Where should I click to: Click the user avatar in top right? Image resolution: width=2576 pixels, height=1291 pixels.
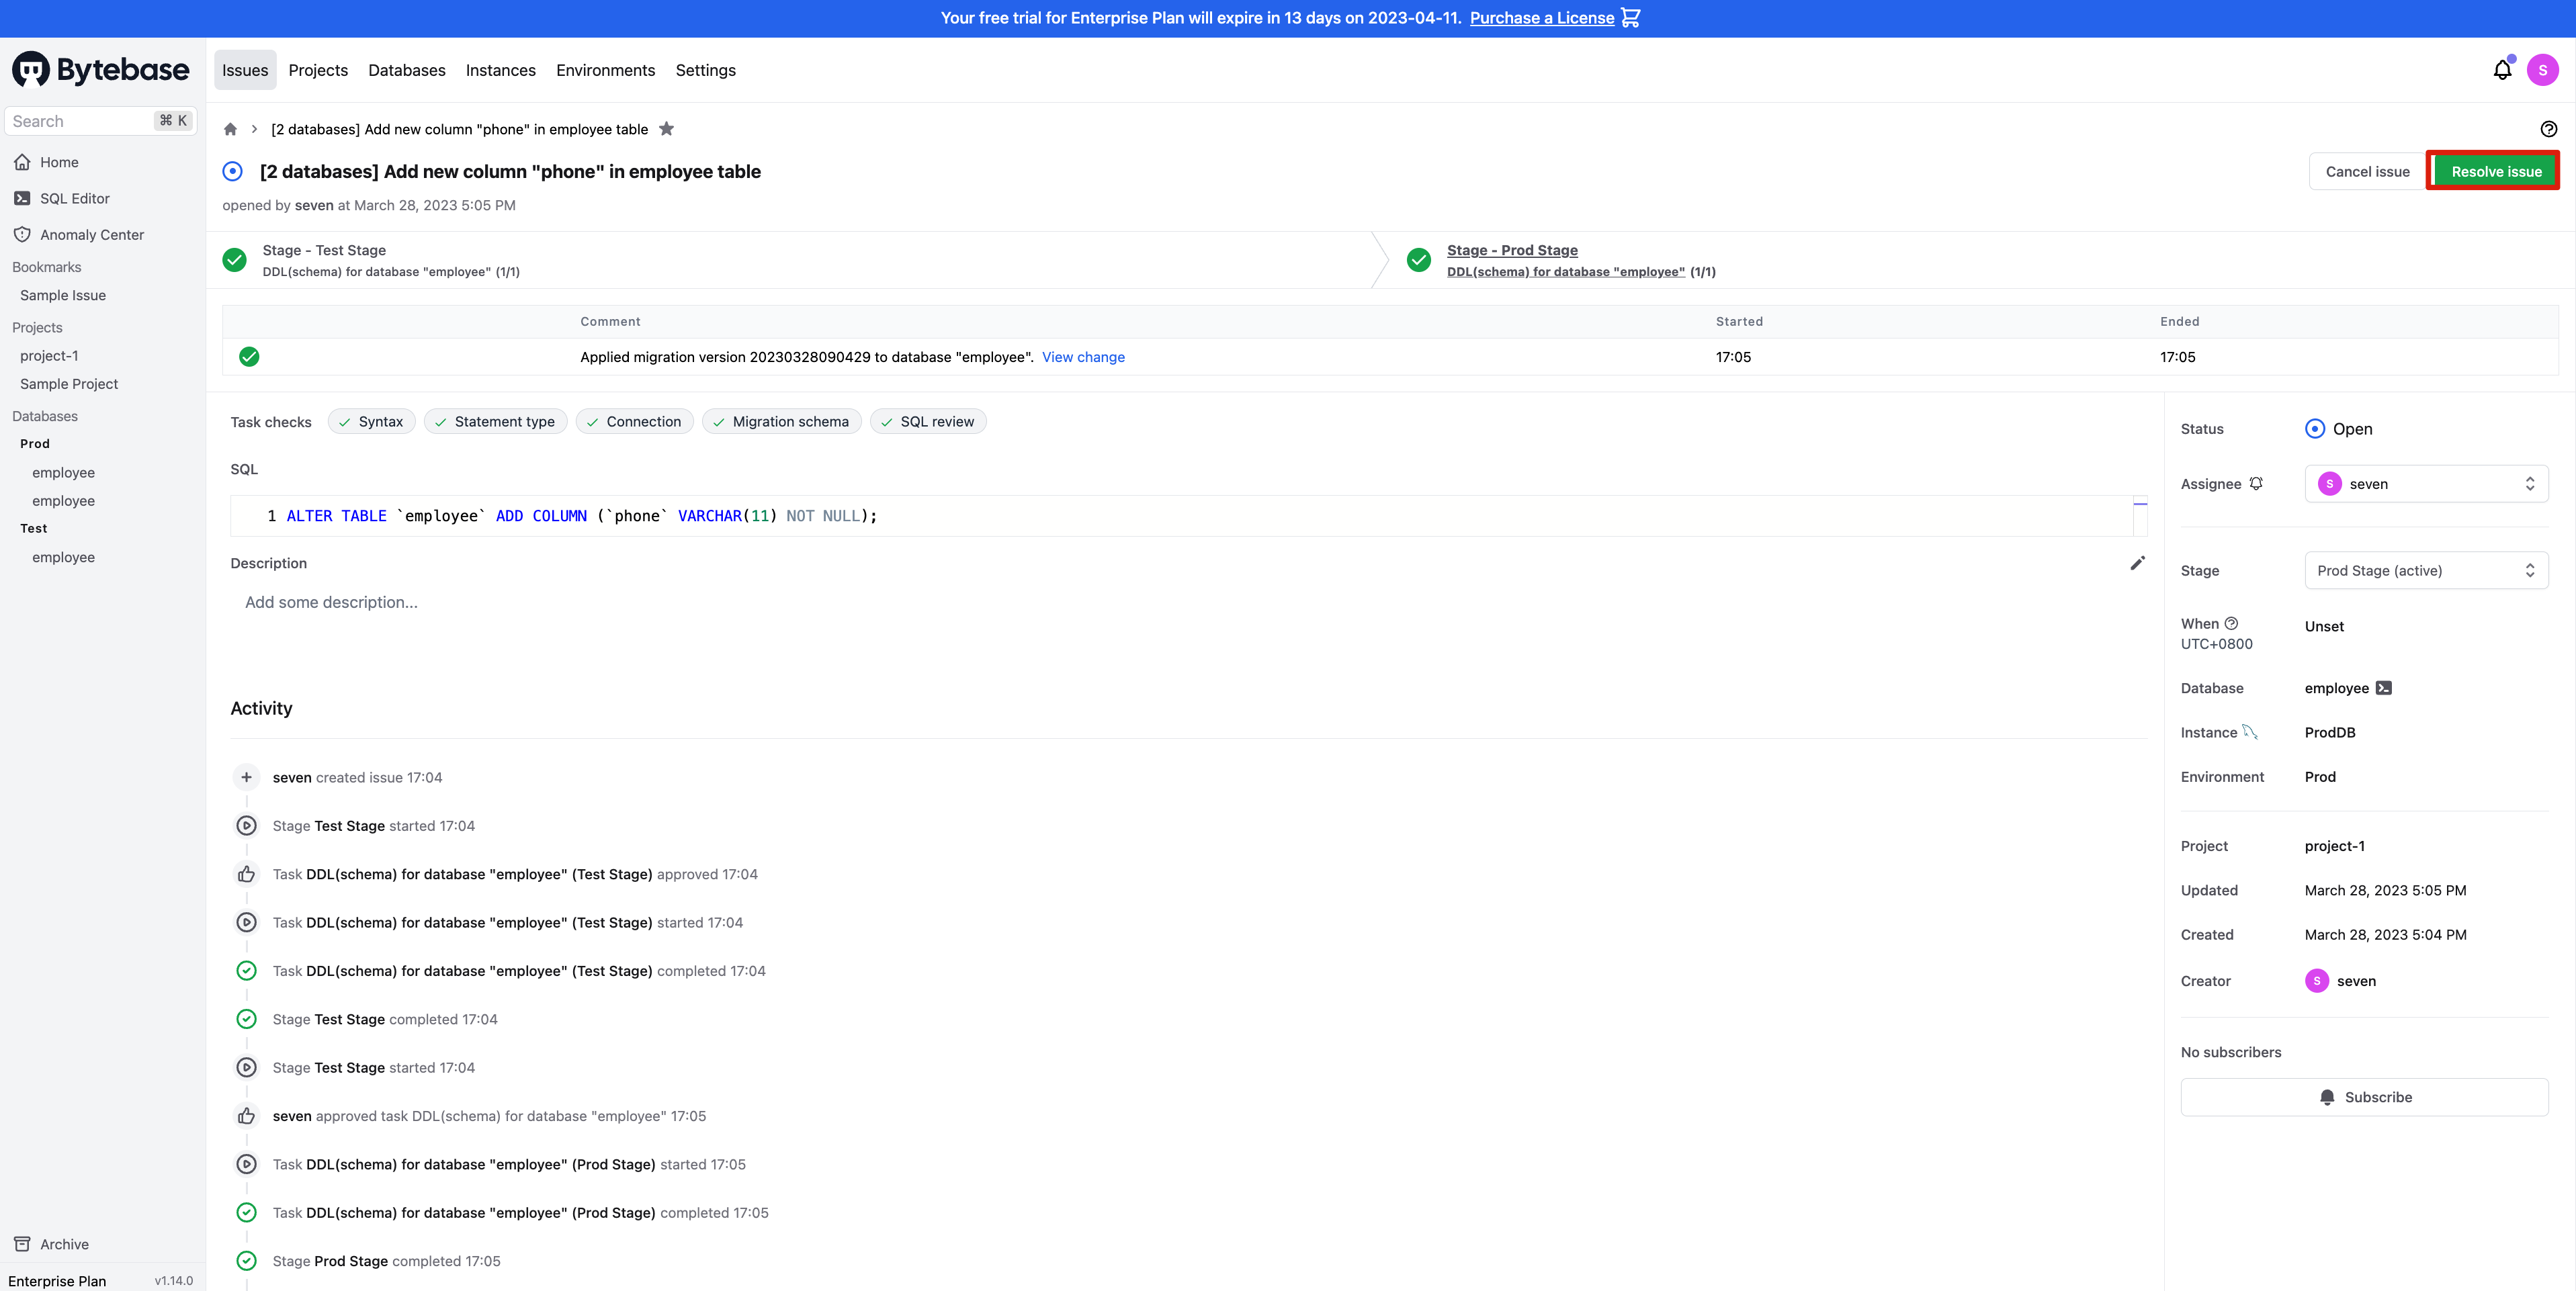pos(2542,70)
